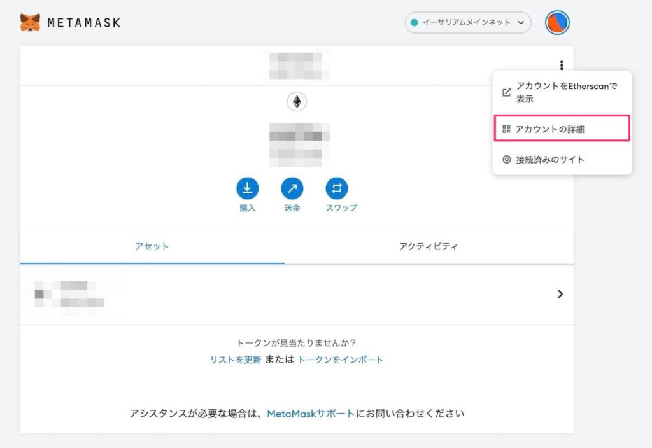Click the MetaMask fox logo

coord(30,23)
